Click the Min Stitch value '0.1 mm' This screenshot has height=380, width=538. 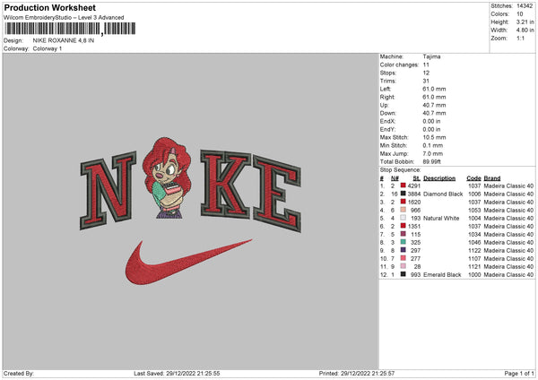433,146
